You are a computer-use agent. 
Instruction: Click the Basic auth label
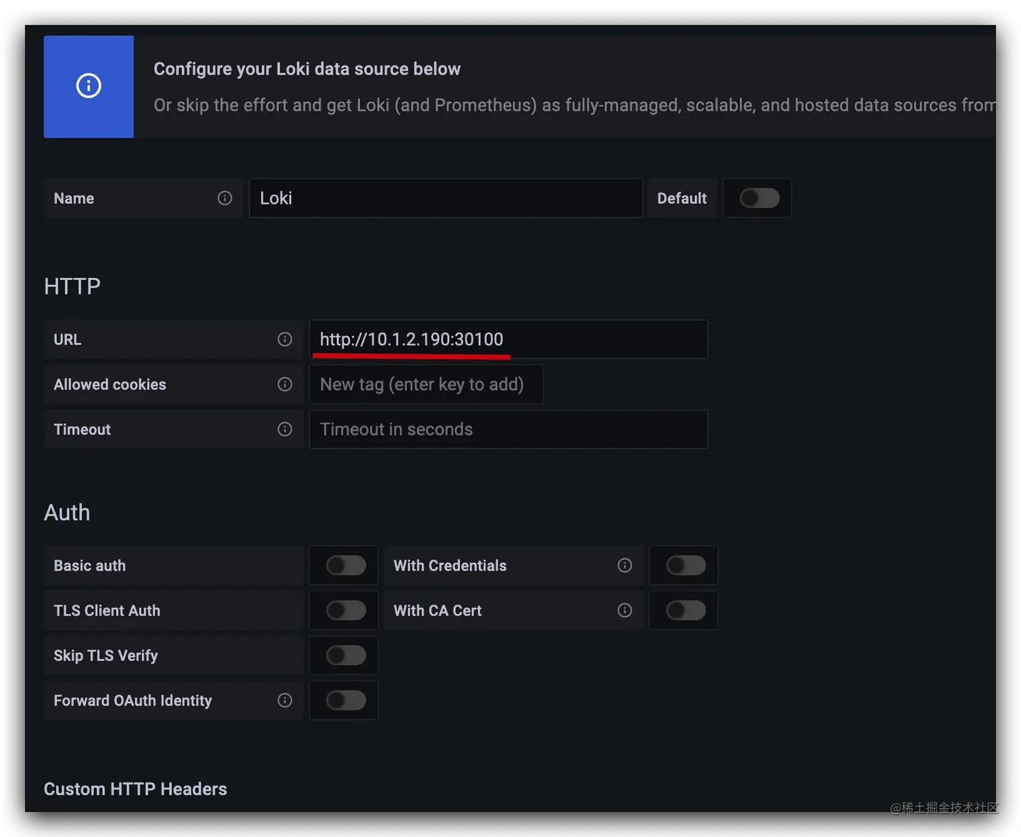point(90,566)
